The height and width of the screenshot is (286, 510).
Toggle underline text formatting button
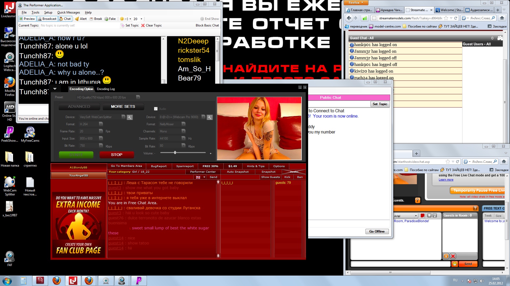click(x=435, y=216)
